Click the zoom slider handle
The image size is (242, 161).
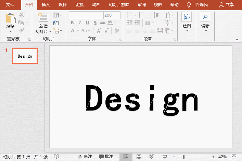click(x=183, y=157)
